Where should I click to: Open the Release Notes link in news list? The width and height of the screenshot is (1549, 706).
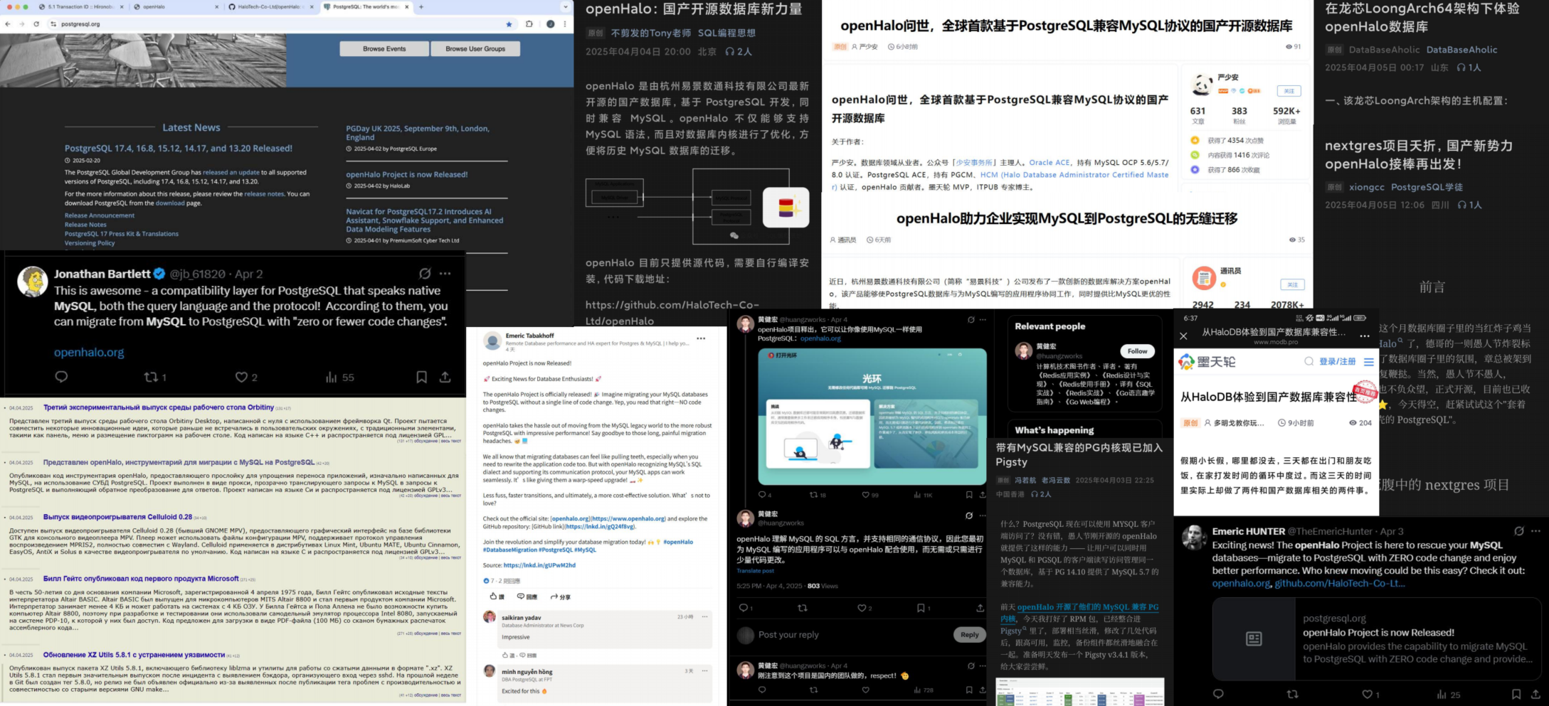(85, 225)
